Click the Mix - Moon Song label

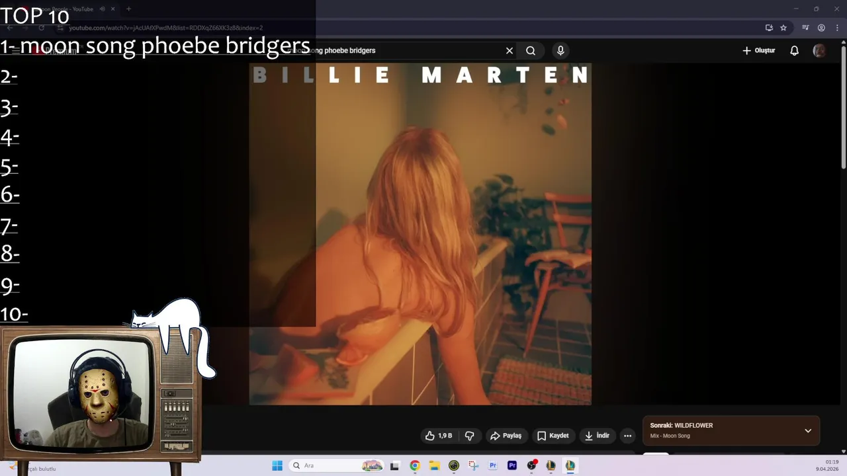click(x=670, y=436)
